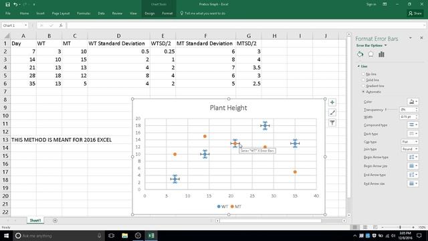
Task: Close the Format Error Bars pane
Action: coord(421,38)
